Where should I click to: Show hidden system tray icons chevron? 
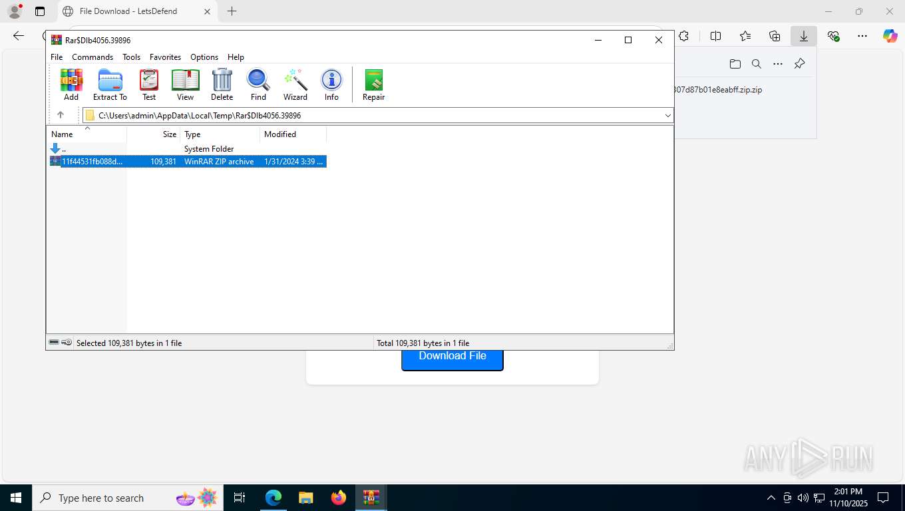point(771,498)
